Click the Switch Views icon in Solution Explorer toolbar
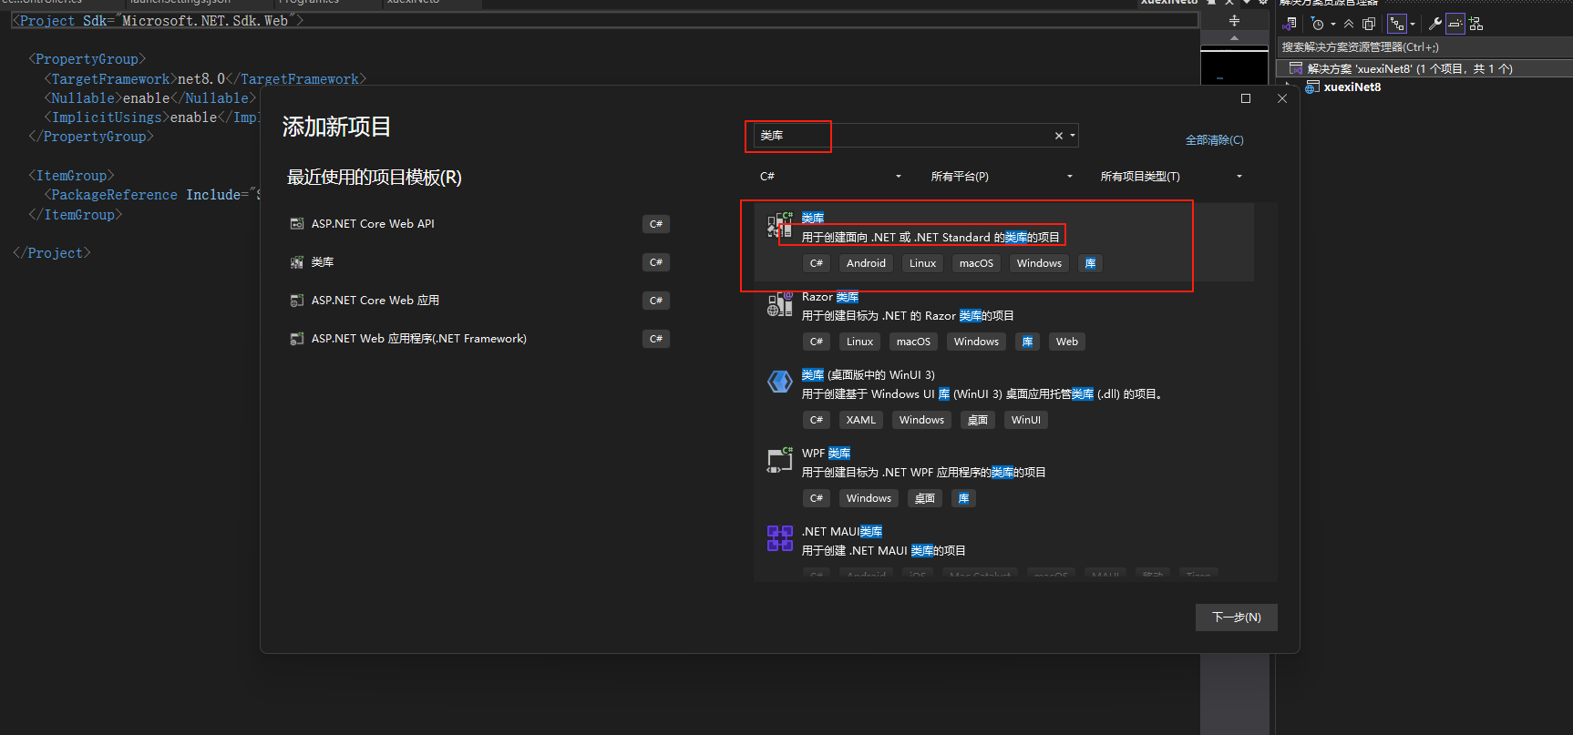 coord(1290,24)
